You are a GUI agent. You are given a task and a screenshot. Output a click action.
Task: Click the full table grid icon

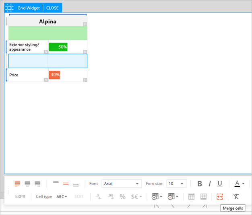click(203, 197)
